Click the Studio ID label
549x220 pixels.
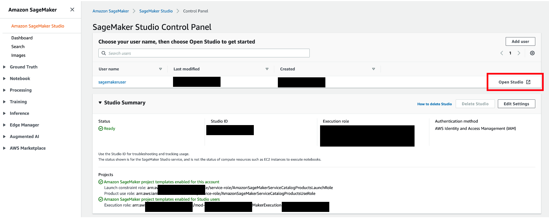coord(219,121)
